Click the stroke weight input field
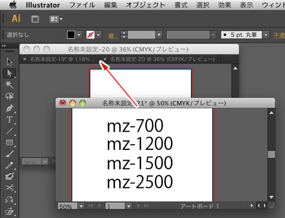 [141, 35]
